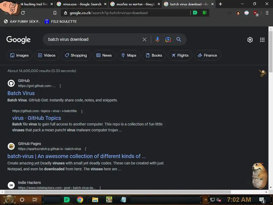Open the striped flag extension icon
Viewport: 273px width, 205px height.
[247, 13]
